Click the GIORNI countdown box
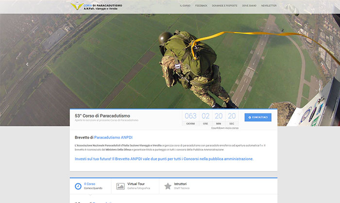The image size is (340, 203). 190,118
